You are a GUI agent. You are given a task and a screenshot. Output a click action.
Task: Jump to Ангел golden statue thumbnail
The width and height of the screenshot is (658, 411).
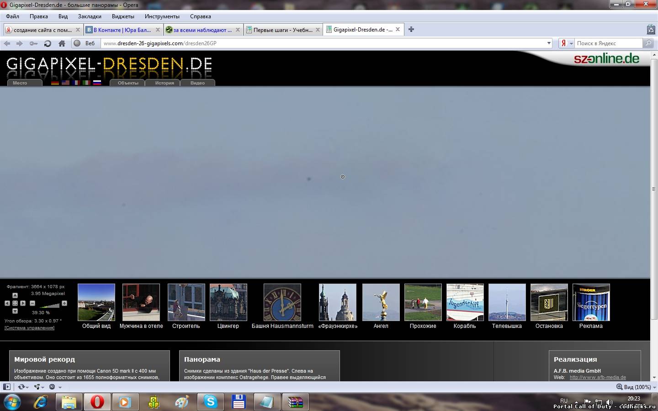tap(381, 302)
